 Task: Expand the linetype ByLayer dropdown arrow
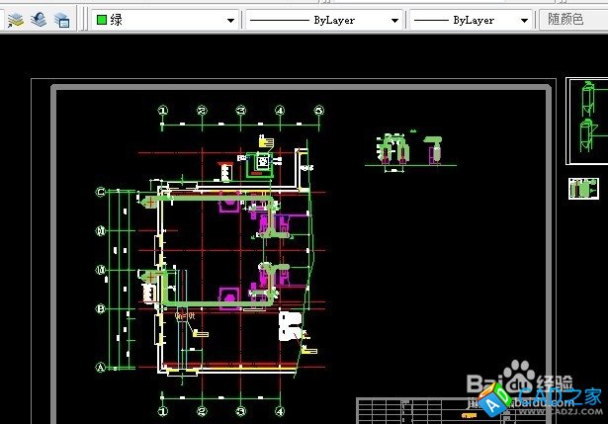click(394, 20)
